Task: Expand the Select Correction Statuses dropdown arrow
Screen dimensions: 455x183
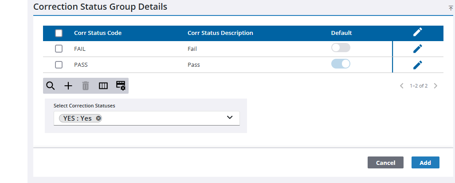Action: point(230,118)
